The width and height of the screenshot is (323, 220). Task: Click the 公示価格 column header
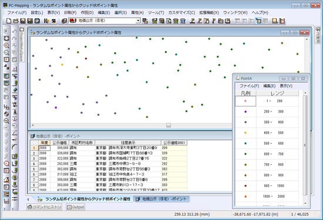(x=59, y=143)
